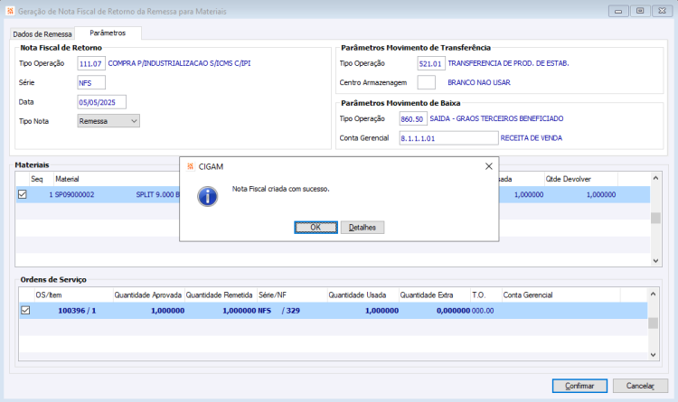Click the blue information icon in dialog
This screenshot has width=678, height=402.
(208, 197)
